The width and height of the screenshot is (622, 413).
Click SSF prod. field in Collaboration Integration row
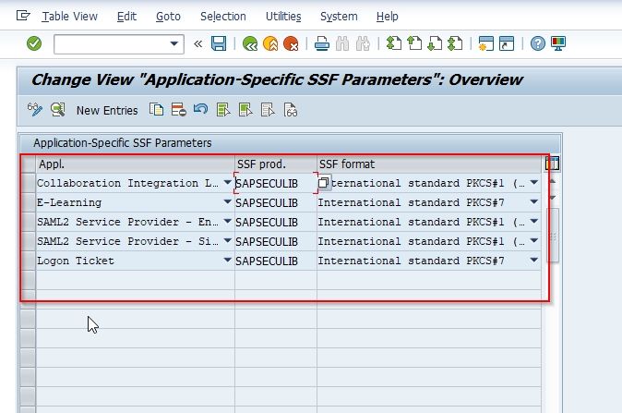276,183
